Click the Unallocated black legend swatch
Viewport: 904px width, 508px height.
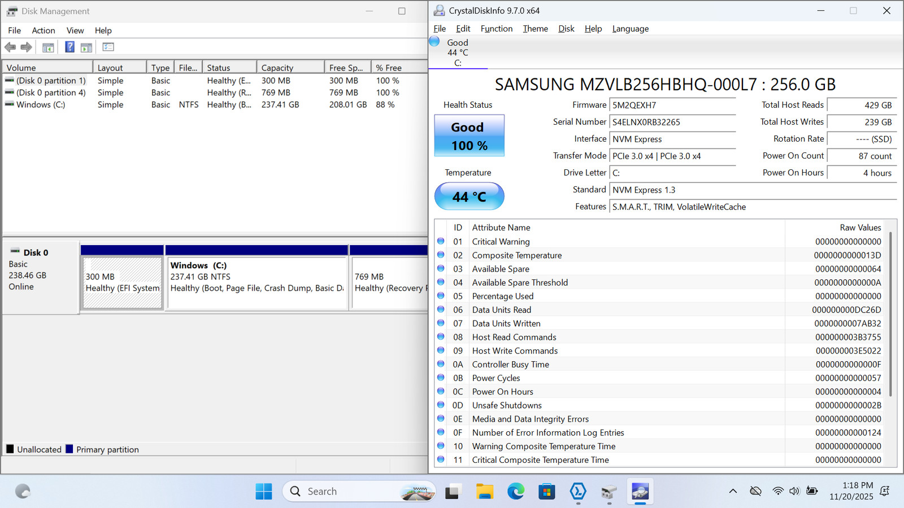point(10,449)
